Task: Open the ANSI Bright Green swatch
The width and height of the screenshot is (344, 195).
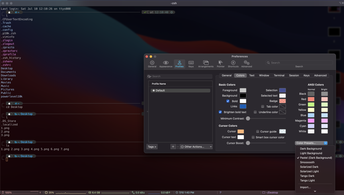Action: coord(324,105)
